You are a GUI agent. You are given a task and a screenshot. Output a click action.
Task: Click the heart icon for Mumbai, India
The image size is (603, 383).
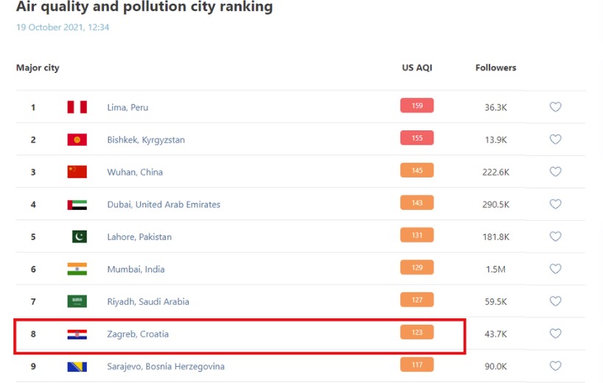555,269
